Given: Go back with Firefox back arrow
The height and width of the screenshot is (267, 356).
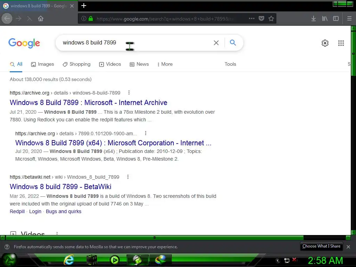Looking at the screenshot, I should 7,19.
